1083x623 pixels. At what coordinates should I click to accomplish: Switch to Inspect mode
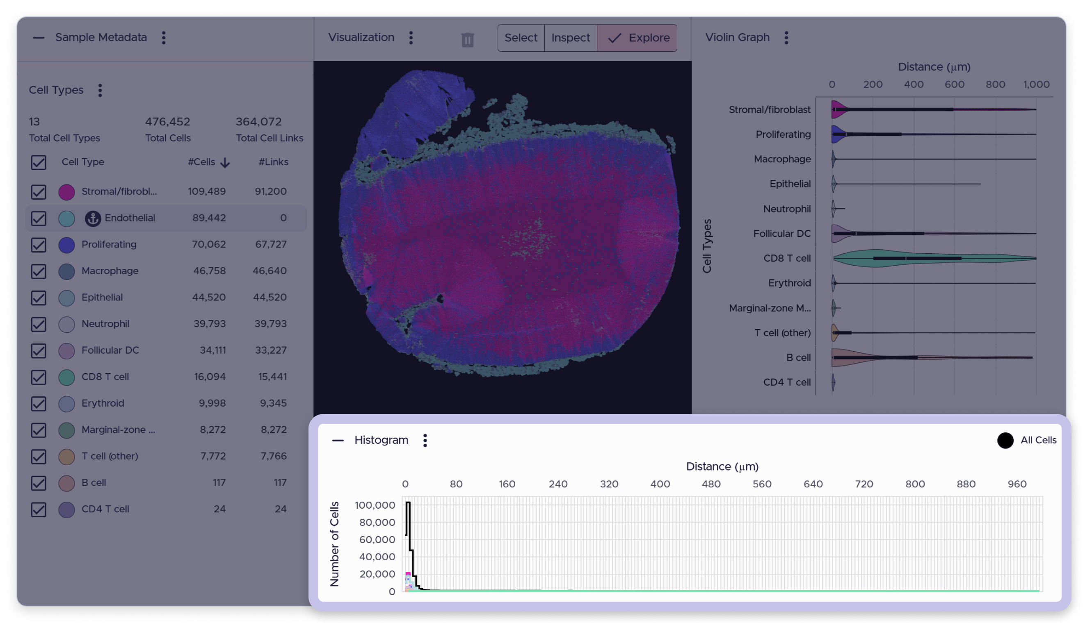[x=570, y=38]
